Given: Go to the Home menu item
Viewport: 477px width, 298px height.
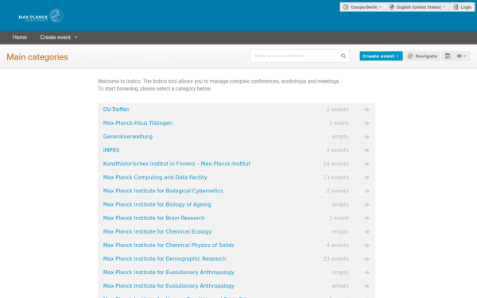Looking at the screenshot, I should pos(20,37).
